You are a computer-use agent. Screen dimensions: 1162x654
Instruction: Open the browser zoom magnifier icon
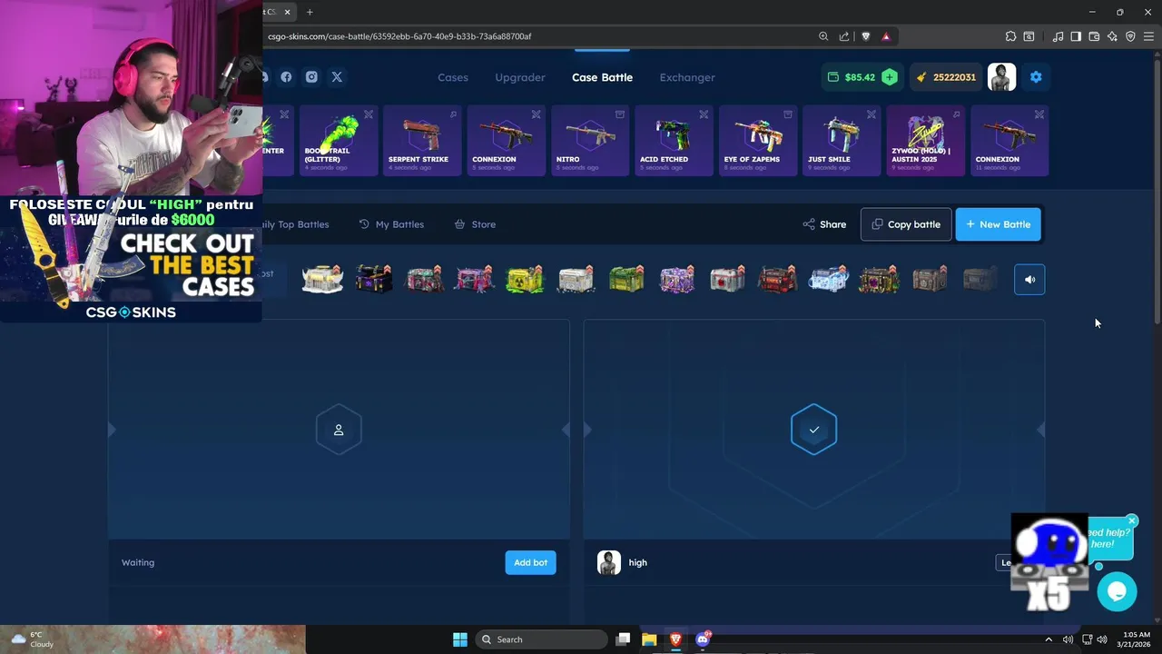click(x=823, y=36)
